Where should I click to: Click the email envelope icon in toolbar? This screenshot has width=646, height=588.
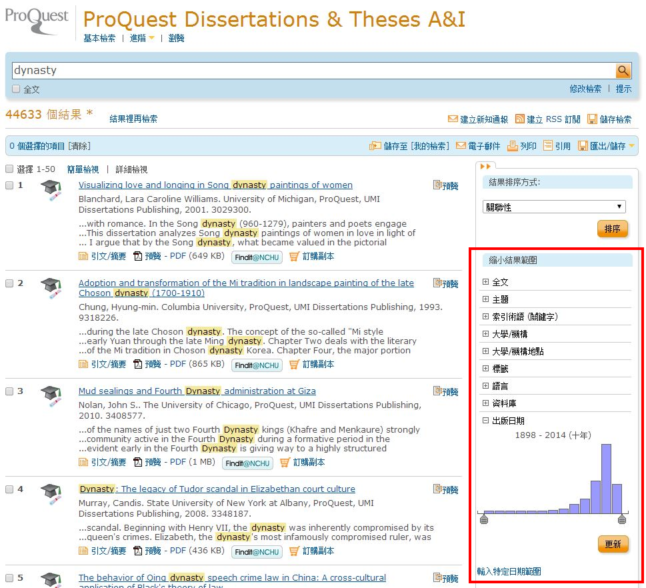point(461,146)
